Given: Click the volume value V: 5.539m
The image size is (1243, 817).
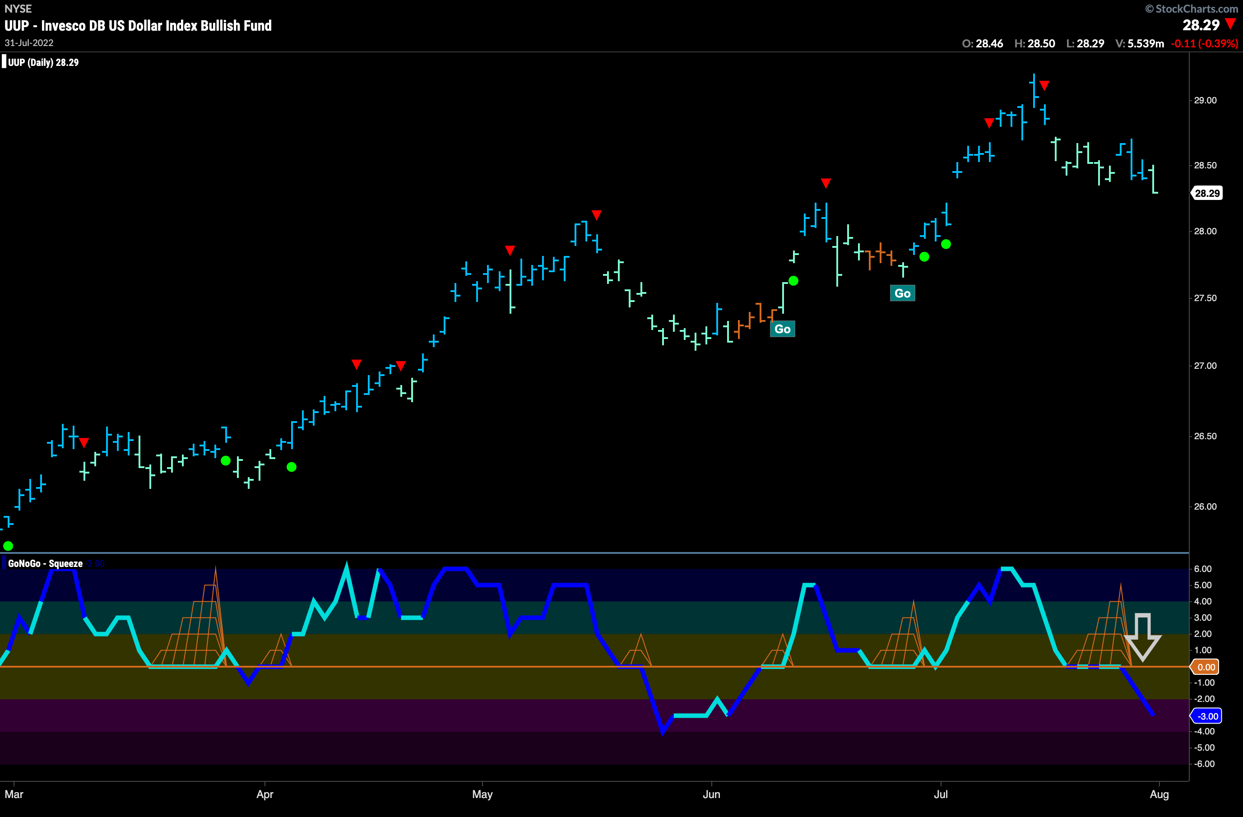Looking at the screenshot, I should (x=1140, y=44).
